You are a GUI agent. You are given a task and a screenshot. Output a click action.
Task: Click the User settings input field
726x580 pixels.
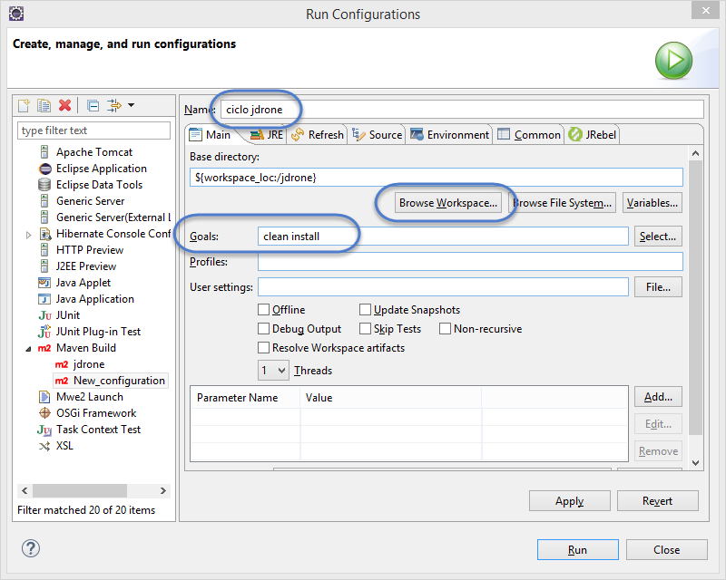(x=443, y=287)
